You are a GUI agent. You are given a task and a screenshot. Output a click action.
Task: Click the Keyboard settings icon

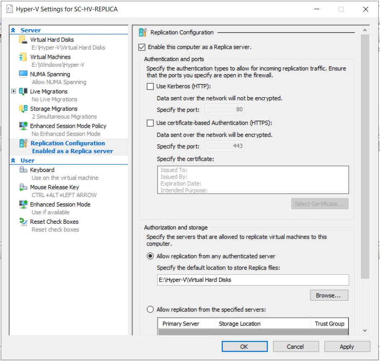pos(23,169)
